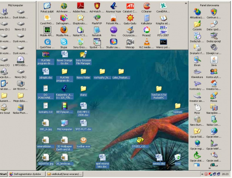
Task: Select the skany folder on desktop
Action: tap(83, 91)
